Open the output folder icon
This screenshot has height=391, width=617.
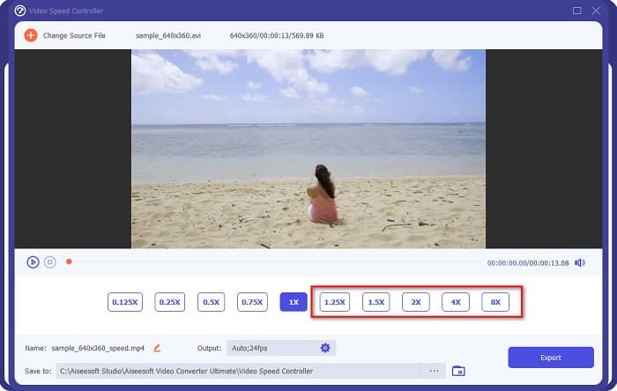click(x=458, y=371)
